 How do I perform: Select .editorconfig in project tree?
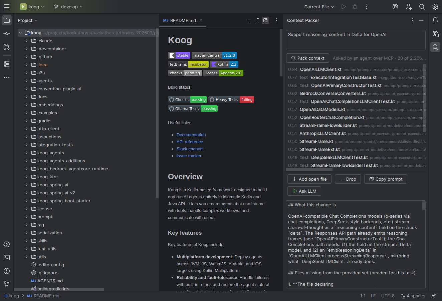tap(51, 265)
